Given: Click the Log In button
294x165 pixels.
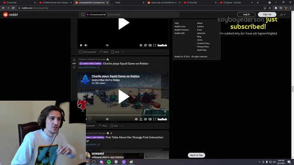Looking at the screenshot, I should [x=246, y=14].
